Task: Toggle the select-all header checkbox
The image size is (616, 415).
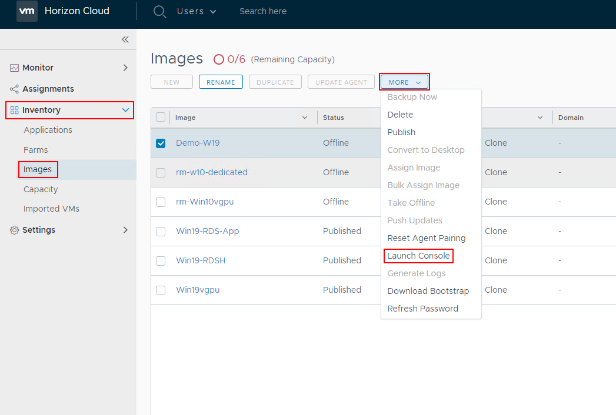Action: coord(161,117)
